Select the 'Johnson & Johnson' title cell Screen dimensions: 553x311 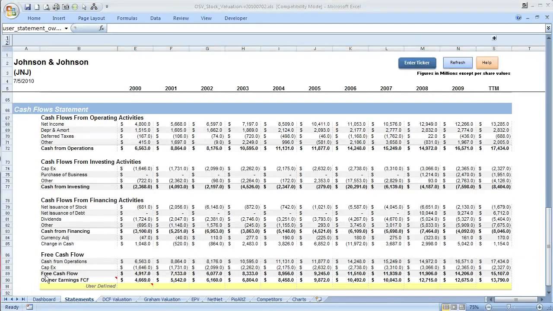[x=51, y=62]
